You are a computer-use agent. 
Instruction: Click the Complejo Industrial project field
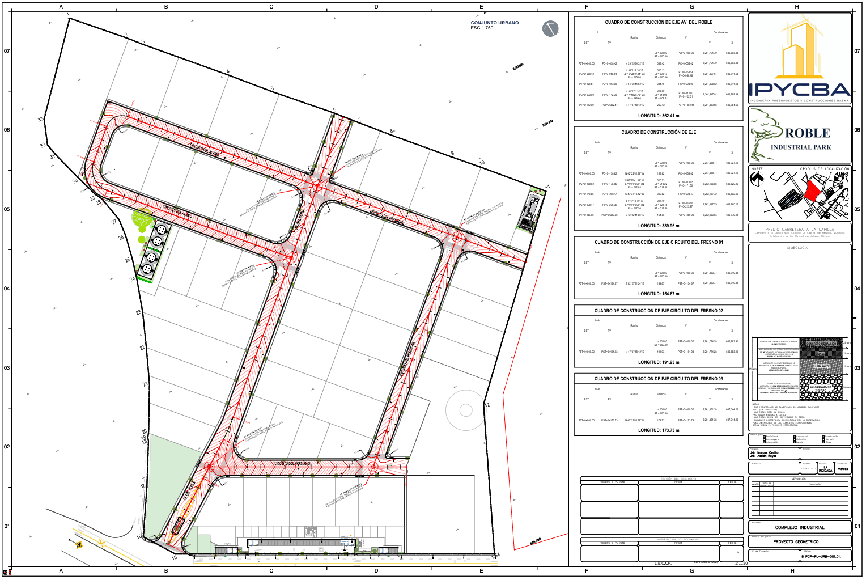[799, 527]
